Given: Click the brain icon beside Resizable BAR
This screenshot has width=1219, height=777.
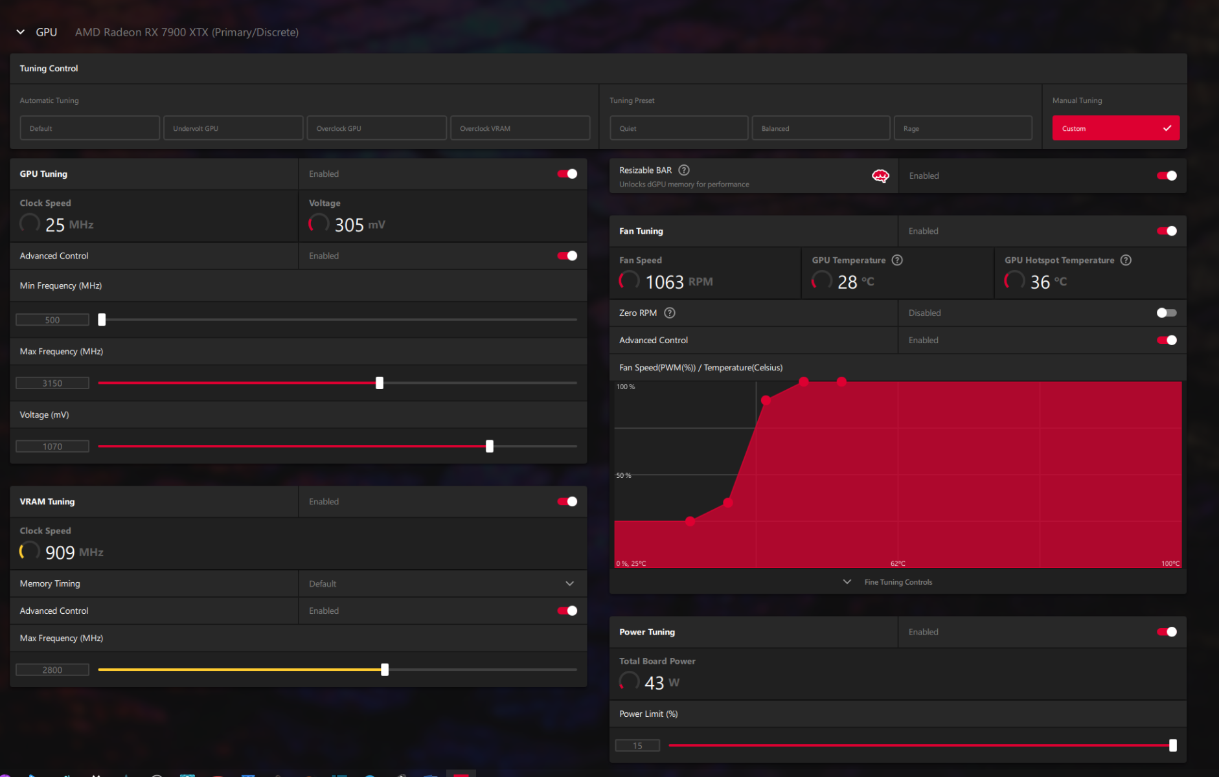Looking at the screenshot, I should [x=880, y=175].
